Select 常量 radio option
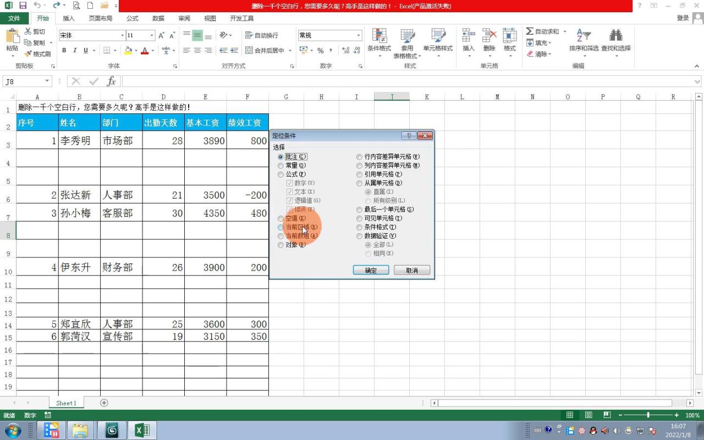This screenshot has width=704, height=440. pos(280,166)
